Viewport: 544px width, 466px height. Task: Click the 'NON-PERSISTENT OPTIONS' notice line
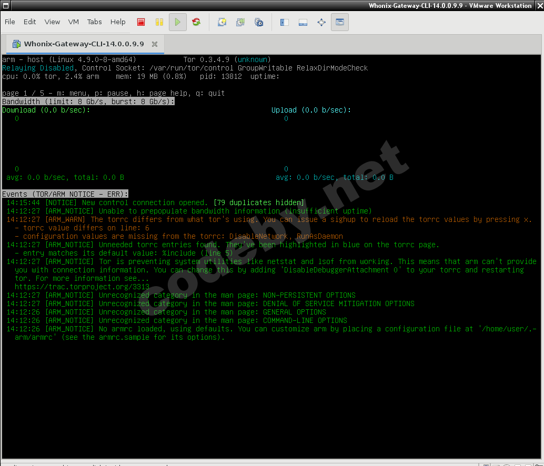(181, 295)
